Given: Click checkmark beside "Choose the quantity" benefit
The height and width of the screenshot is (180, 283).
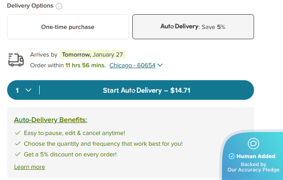Looking at the screenshot, I should [x=18, y=143].
